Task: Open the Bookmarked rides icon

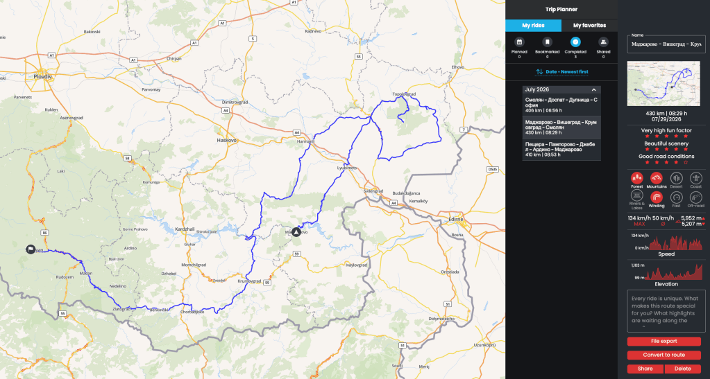Action: (547, 42)
